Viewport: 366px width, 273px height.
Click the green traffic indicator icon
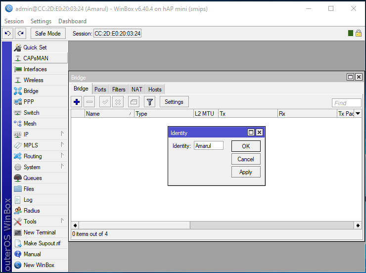pos(350,33)
